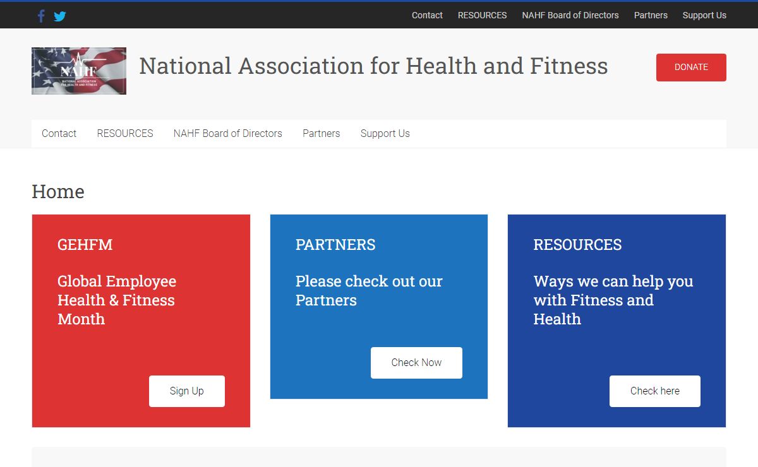Open Support Us in the top black bar

704,15
